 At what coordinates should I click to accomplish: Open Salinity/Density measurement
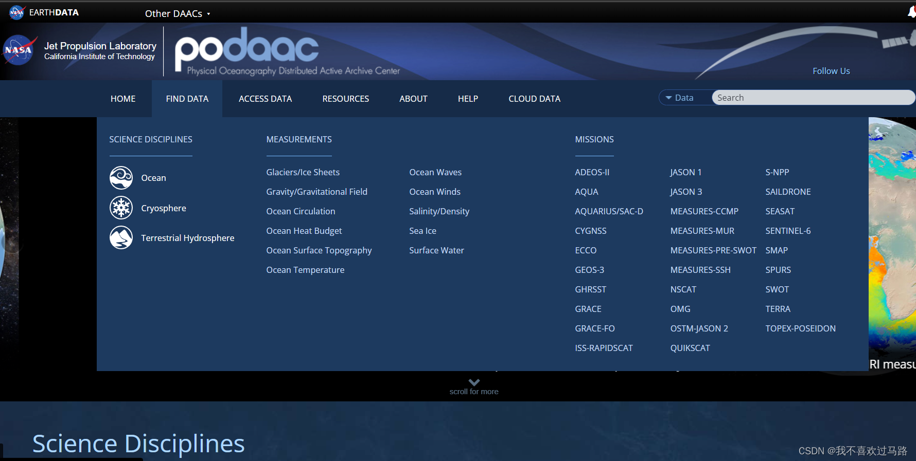[x=439, y=211]
